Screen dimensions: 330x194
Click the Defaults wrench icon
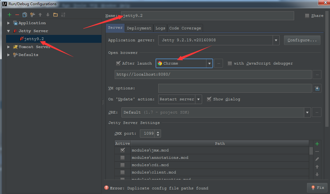pos(15,55)
